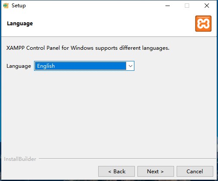Click the blank gray dialog body area
218x181 pixels.
point(109,112)
